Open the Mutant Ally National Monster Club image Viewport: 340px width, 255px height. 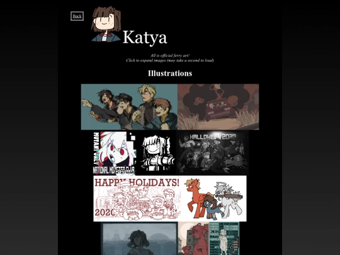115,153
